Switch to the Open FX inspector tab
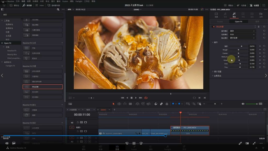 pyautogui.click(x=238, y=21)
